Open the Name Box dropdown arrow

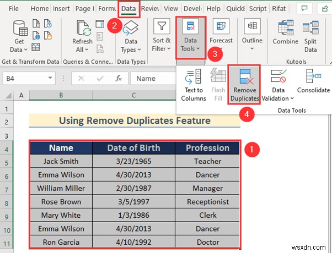pos(50,78)
